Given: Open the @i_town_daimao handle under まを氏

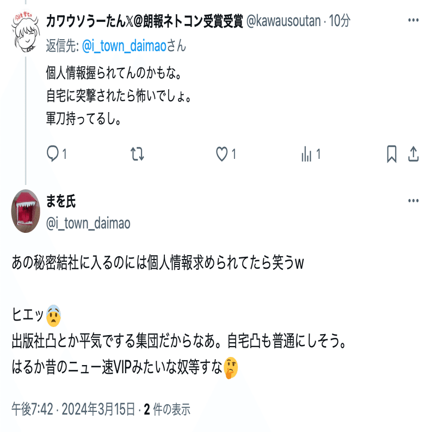Looking at the screenshot, I should [x=88, y=223].
